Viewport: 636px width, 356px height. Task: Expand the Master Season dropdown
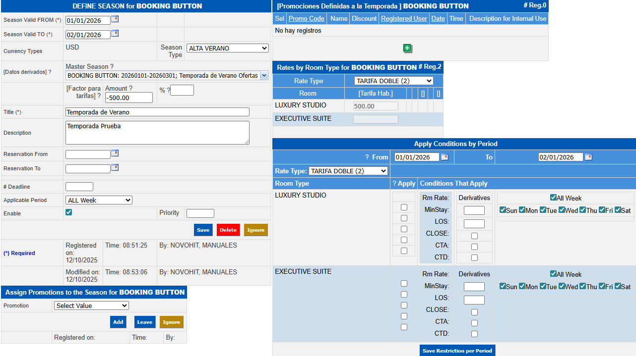coord(264,76)
